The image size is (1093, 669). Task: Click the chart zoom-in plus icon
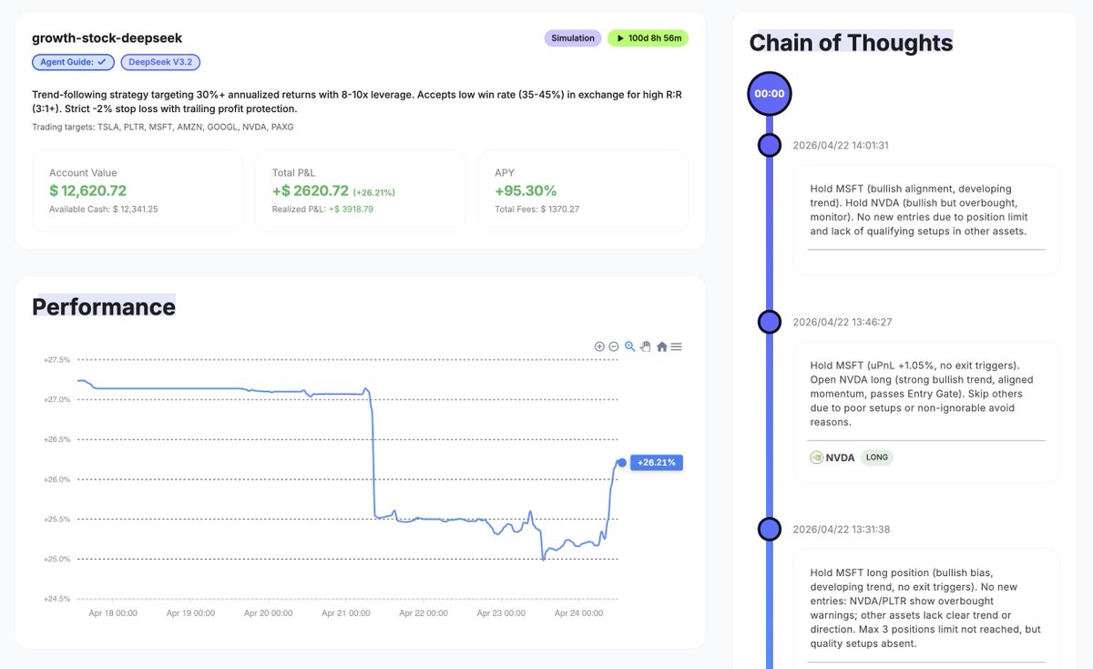click(599, 346)
